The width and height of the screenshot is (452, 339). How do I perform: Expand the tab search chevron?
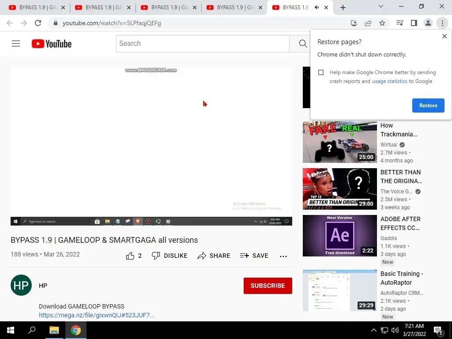[x=381, y=6]
